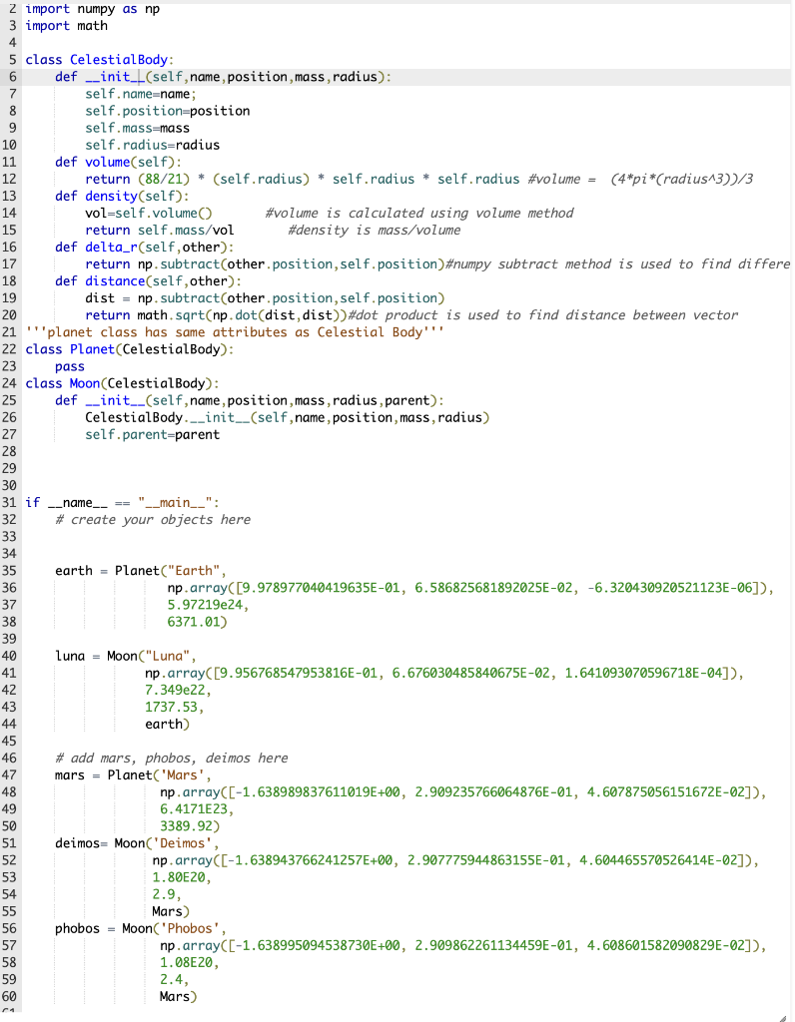Click 'earth = Planet("Earth",' line
The width and height of the screenshot is (795, 1022).
[140, 571]
